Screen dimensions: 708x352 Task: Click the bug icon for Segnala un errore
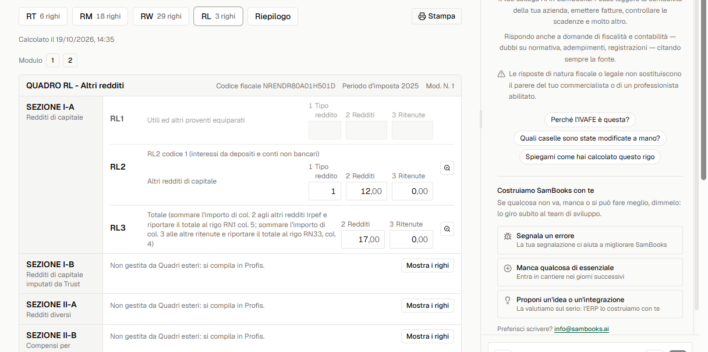coord(507,236)
